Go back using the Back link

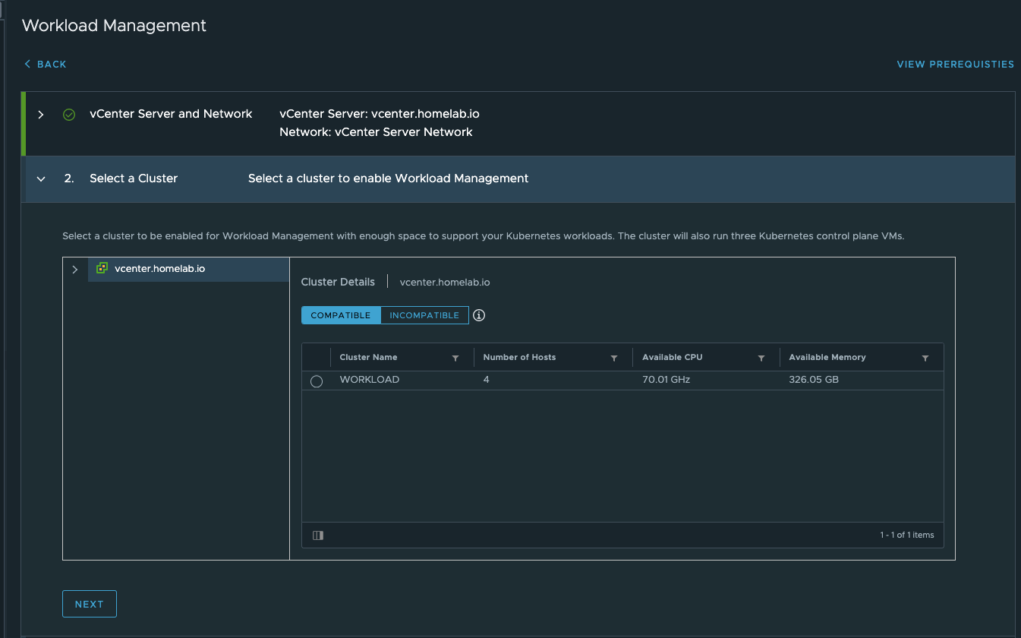click(x=46, y=65)
